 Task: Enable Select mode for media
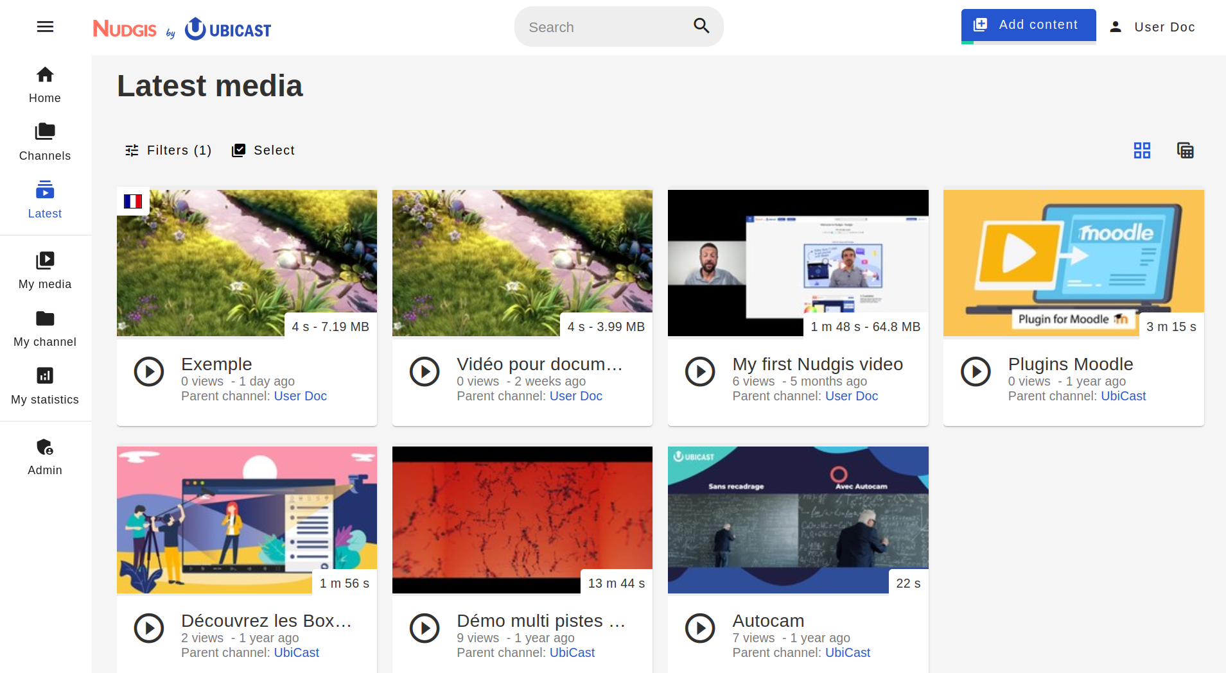263,150
